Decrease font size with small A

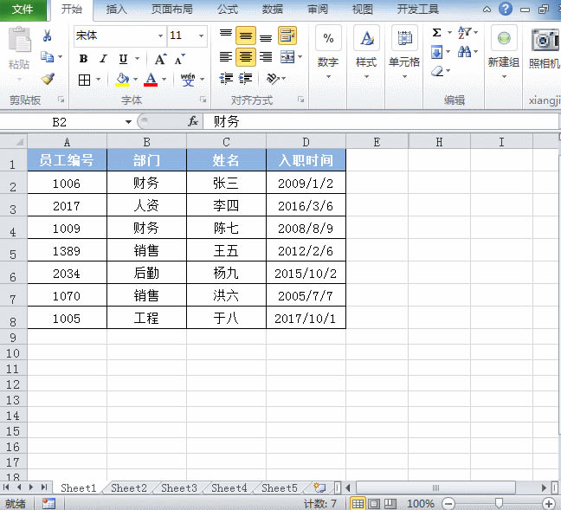click(179, 59)
